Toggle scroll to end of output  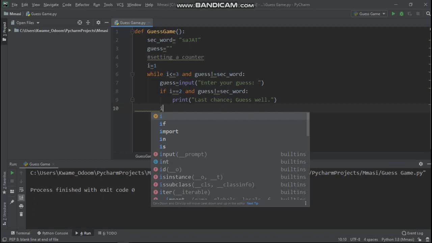(21, 197)
